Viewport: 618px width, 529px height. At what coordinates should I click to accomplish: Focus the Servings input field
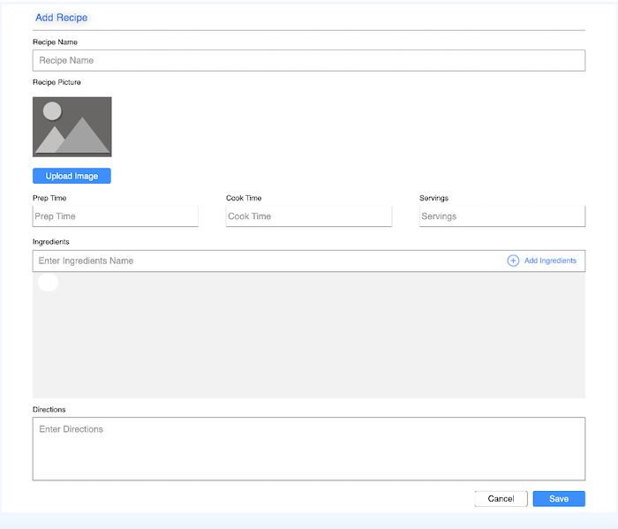502,216
